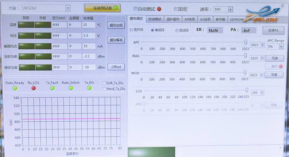This screenshot has width=289, height=157.
Task: Open the 方案 UX3262 dropdown
Action: click(68, 8)
